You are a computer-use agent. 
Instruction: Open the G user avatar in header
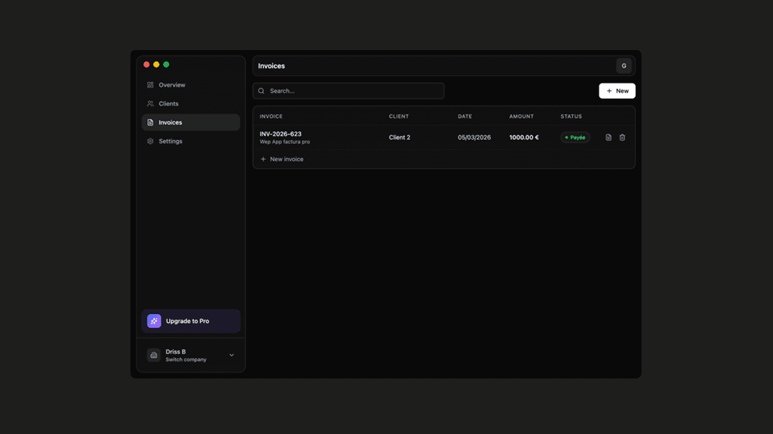tap(624, 66)
